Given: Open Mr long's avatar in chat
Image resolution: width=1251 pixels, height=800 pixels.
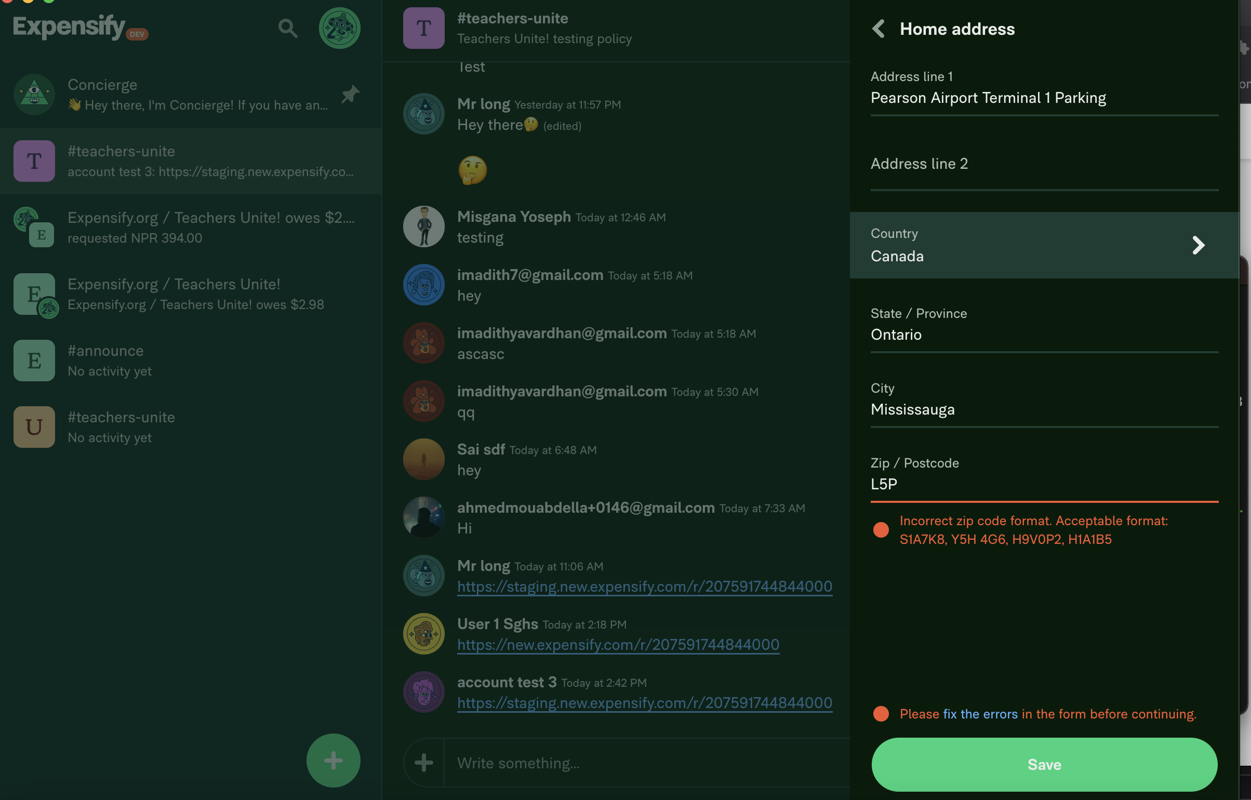Looking at the screenshot, I should tap(424, 114).
